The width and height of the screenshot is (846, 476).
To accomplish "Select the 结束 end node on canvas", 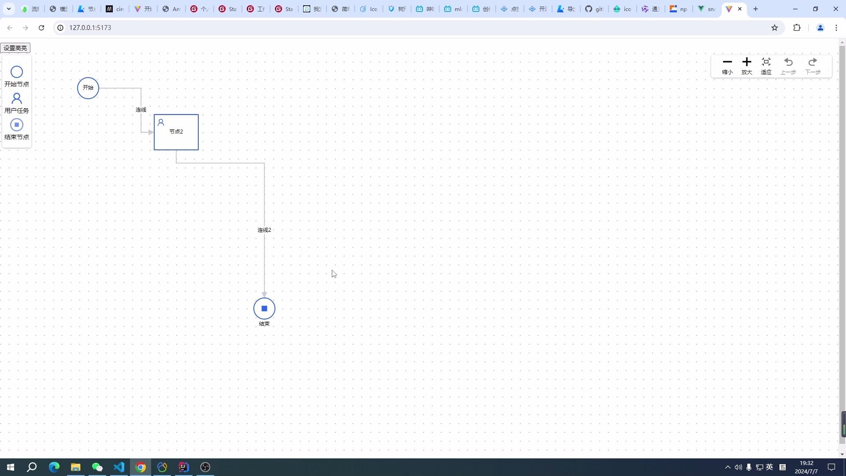I will click(264, 309).
